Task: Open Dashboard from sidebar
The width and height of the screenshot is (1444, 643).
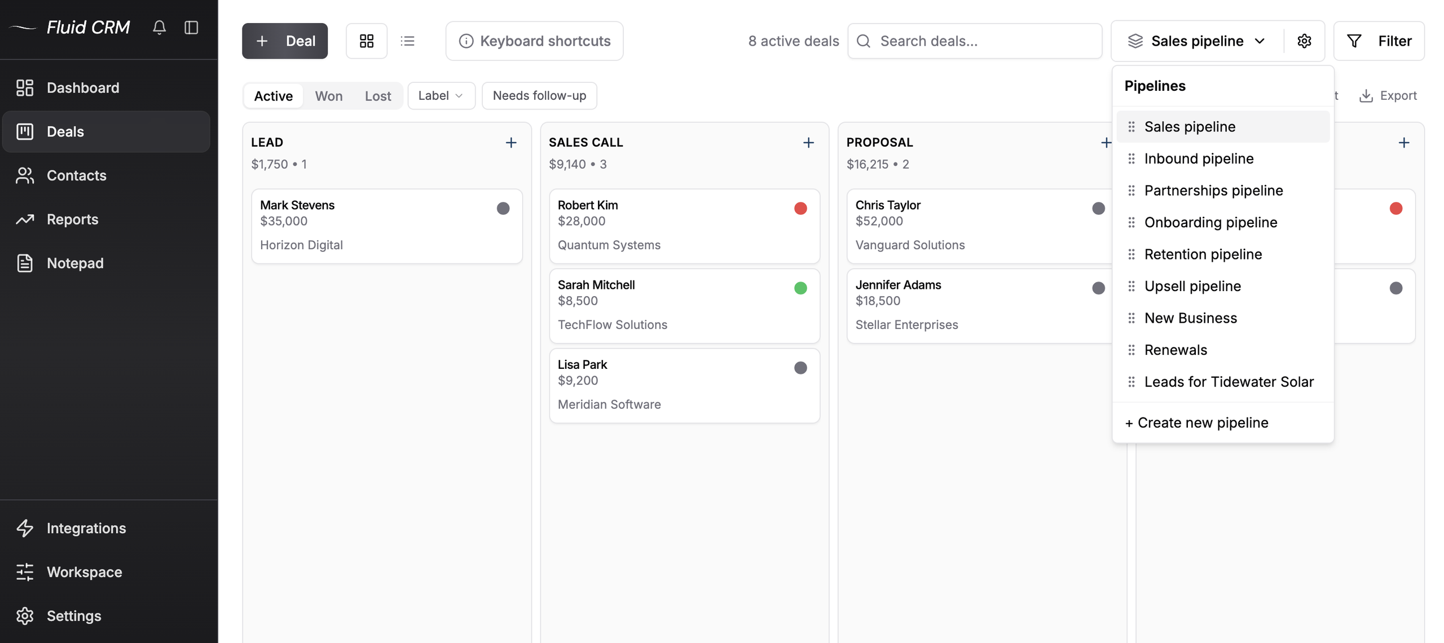Action: coord(106,87)
